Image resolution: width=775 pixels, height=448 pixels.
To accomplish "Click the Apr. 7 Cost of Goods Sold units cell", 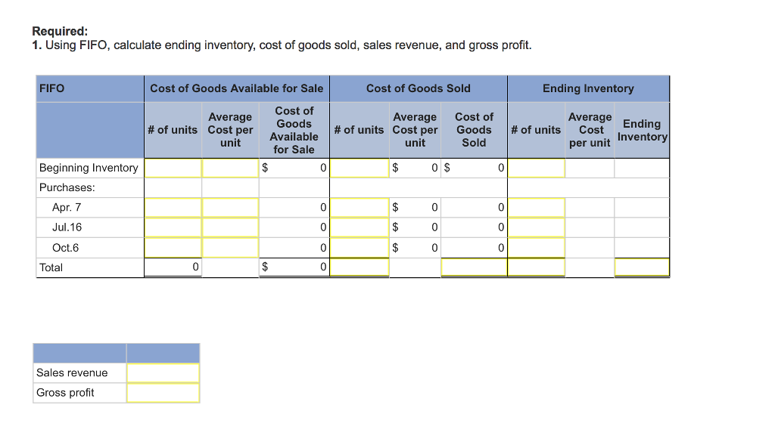I will point(359,207).
